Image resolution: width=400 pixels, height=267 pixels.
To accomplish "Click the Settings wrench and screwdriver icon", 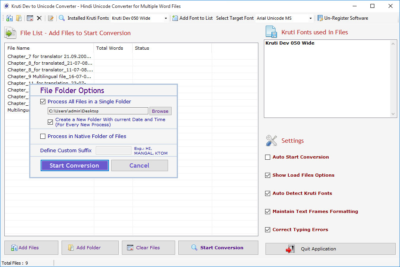I will click(x=271, y=140).
